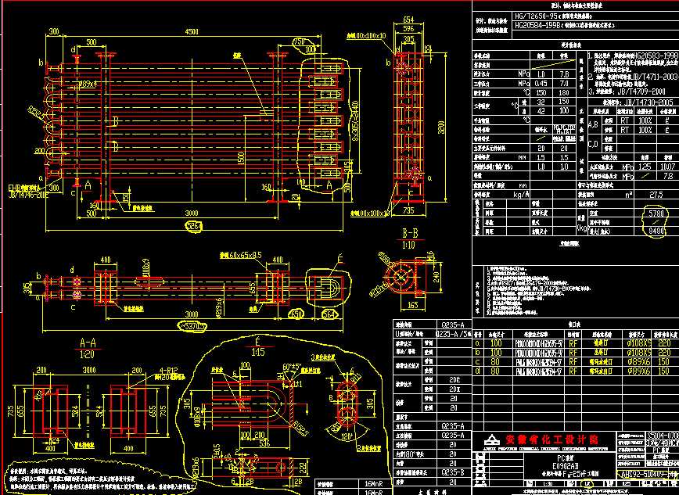This screenshot has width=679, height=495.
Task: Click the 654 width dimension
Action: (x=408, y=20)
